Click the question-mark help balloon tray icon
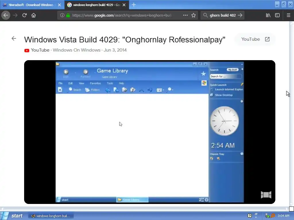The image size is (294, 220). click(x=249, y=216)
